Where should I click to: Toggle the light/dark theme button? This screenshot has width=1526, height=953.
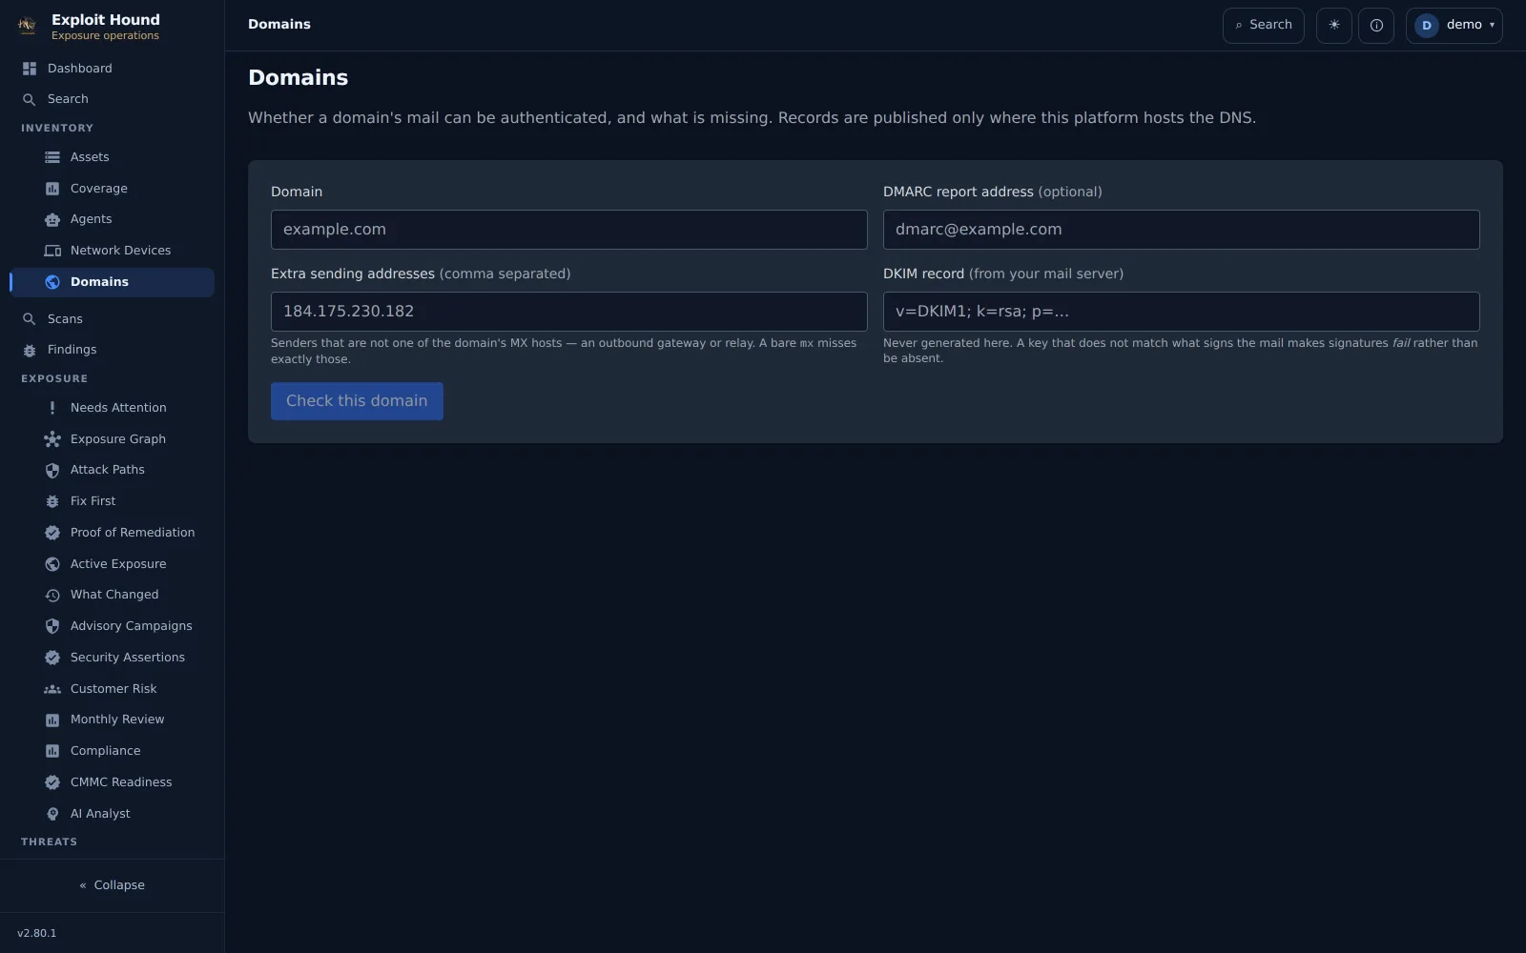1334,26
